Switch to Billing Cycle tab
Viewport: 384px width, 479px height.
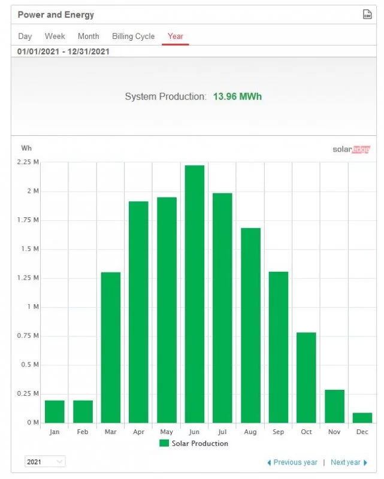(x=133, y=37)
